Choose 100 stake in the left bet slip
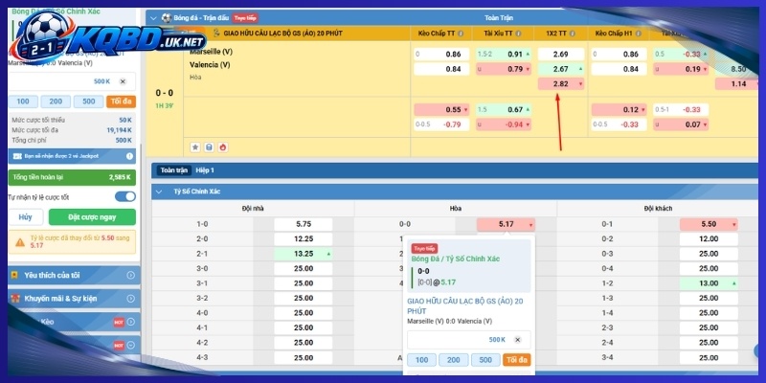The width and height of the screenshot is (766, 383). pyautogui.click(x=23, y=101)
